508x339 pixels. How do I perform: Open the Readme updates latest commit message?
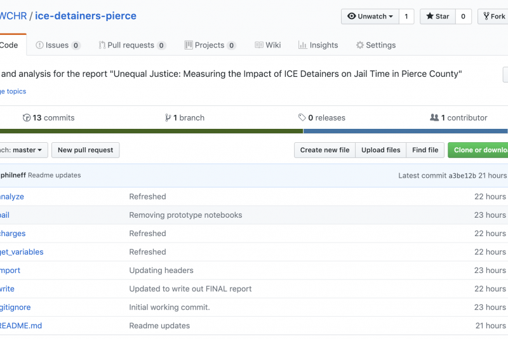[x=55, y=175]
